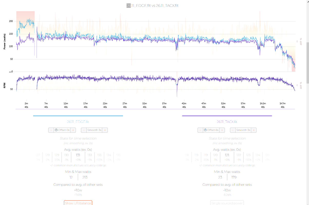Click the 2m 40s timeline label
This screenshot has width=309, height=205.
point(26,105)
